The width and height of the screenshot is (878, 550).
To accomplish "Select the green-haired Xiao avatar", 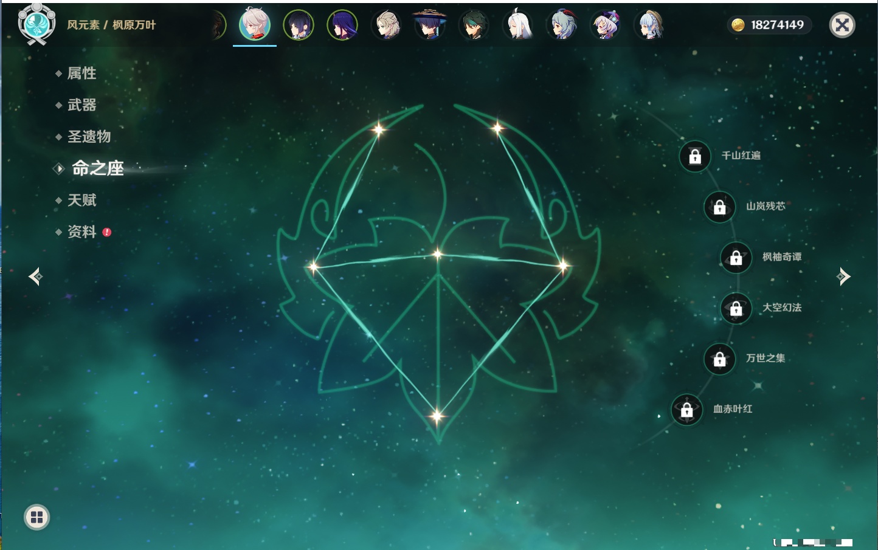I will (x=474, y=25).
